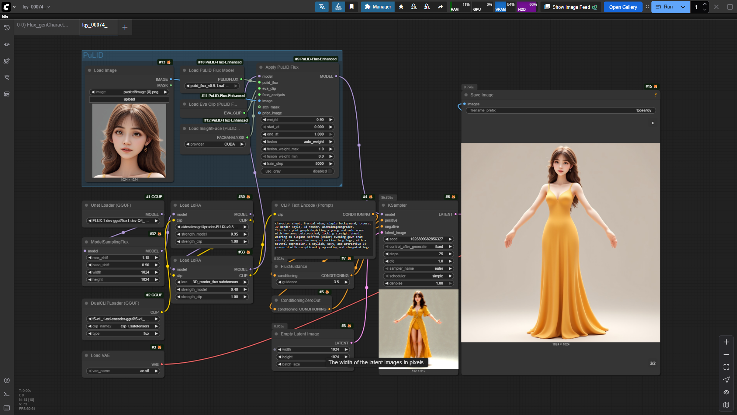Toggle link visibility eye icon
The height and width of the screenshot is (415, 737).
pos(726,392)
